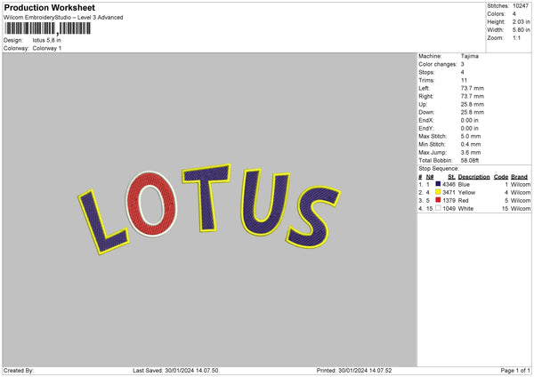
Task: Click the 'Colorway 1' value
Action: click(47, 48)
